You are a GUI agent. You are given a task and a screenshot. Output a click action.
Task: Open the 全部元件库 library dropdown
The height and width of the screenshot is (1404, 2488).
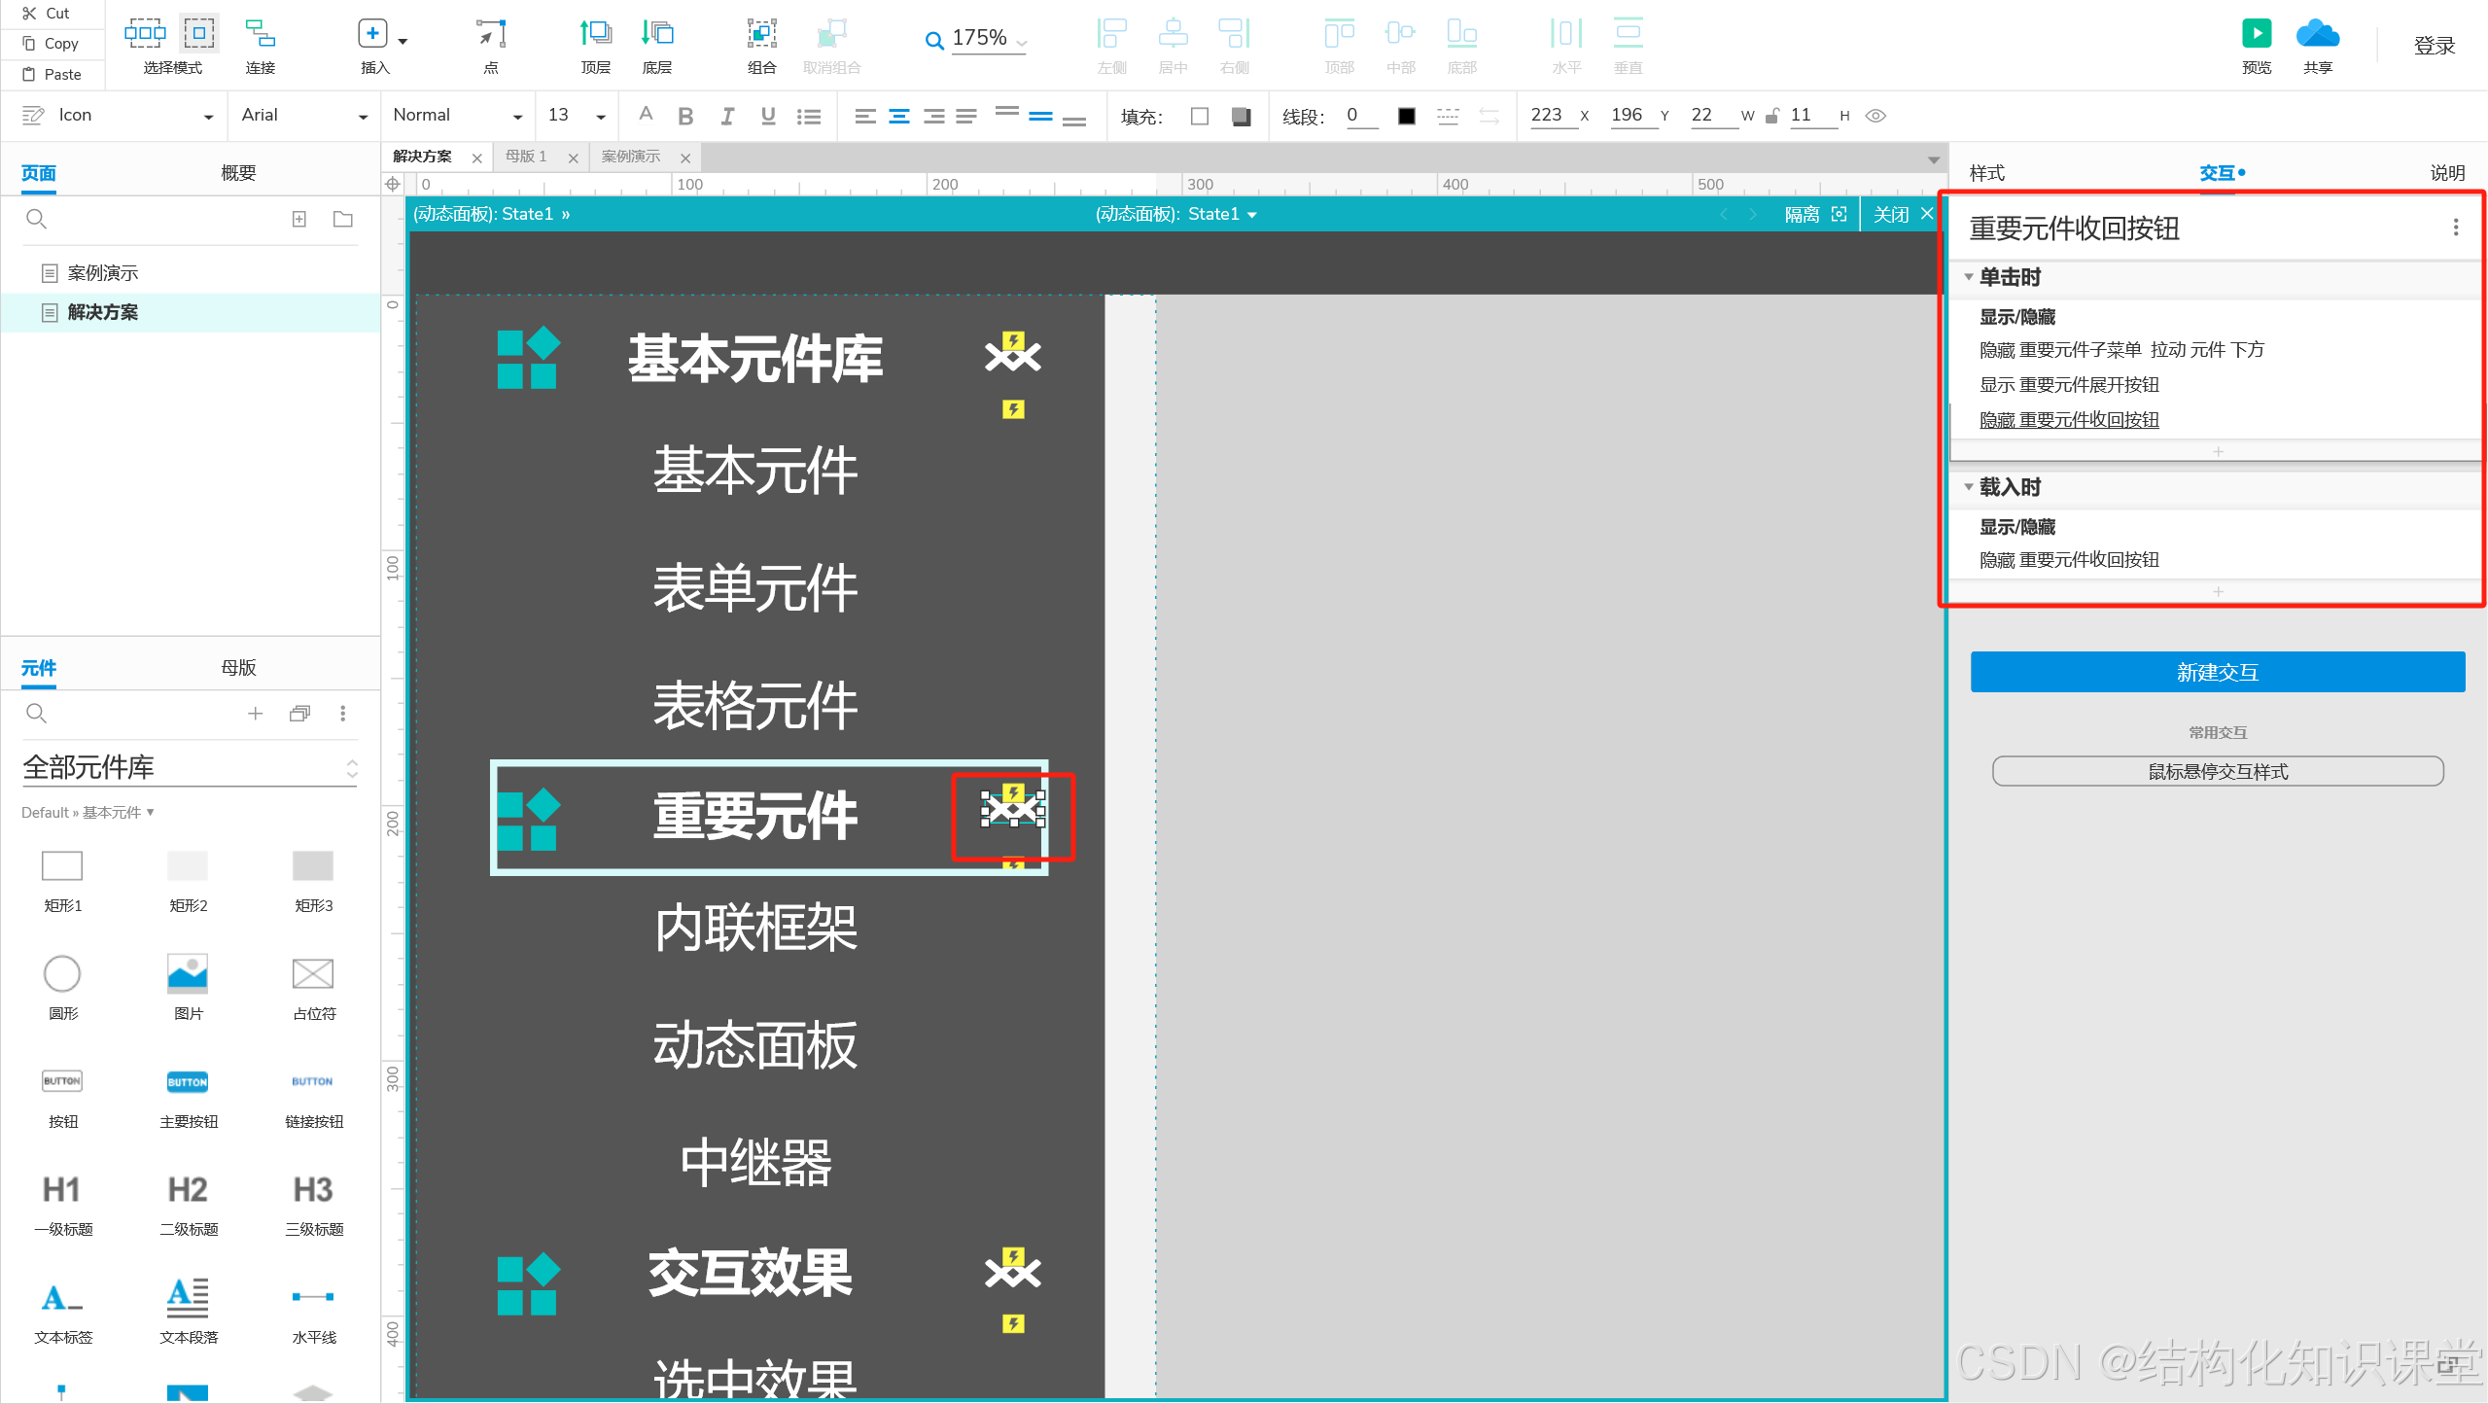[191, 767]
